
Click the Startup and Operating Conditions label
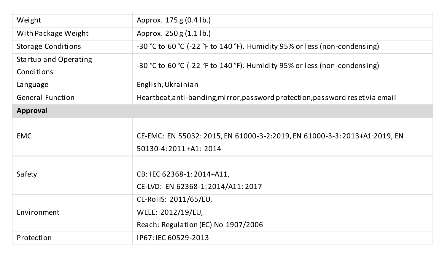click(x=54, y=66)
